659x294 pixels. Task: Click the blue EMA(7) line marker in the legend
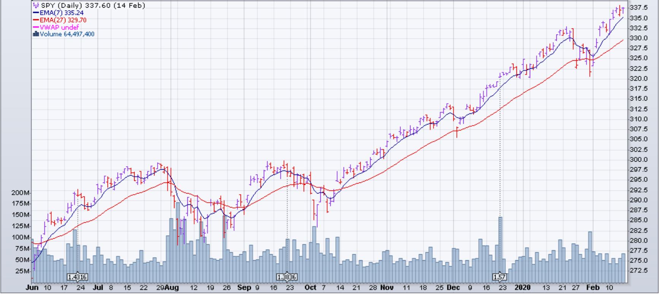coord(36,13)
